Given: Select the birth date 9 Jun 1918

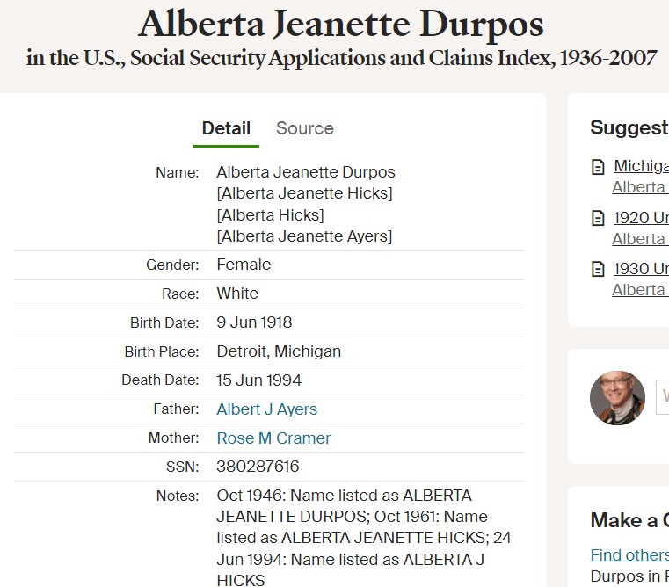Looking at the screenshot, I should click(x=254, y=322).
